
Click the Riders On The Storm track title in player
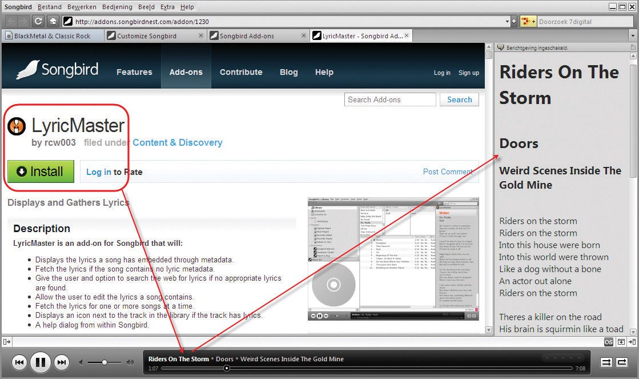179,359
